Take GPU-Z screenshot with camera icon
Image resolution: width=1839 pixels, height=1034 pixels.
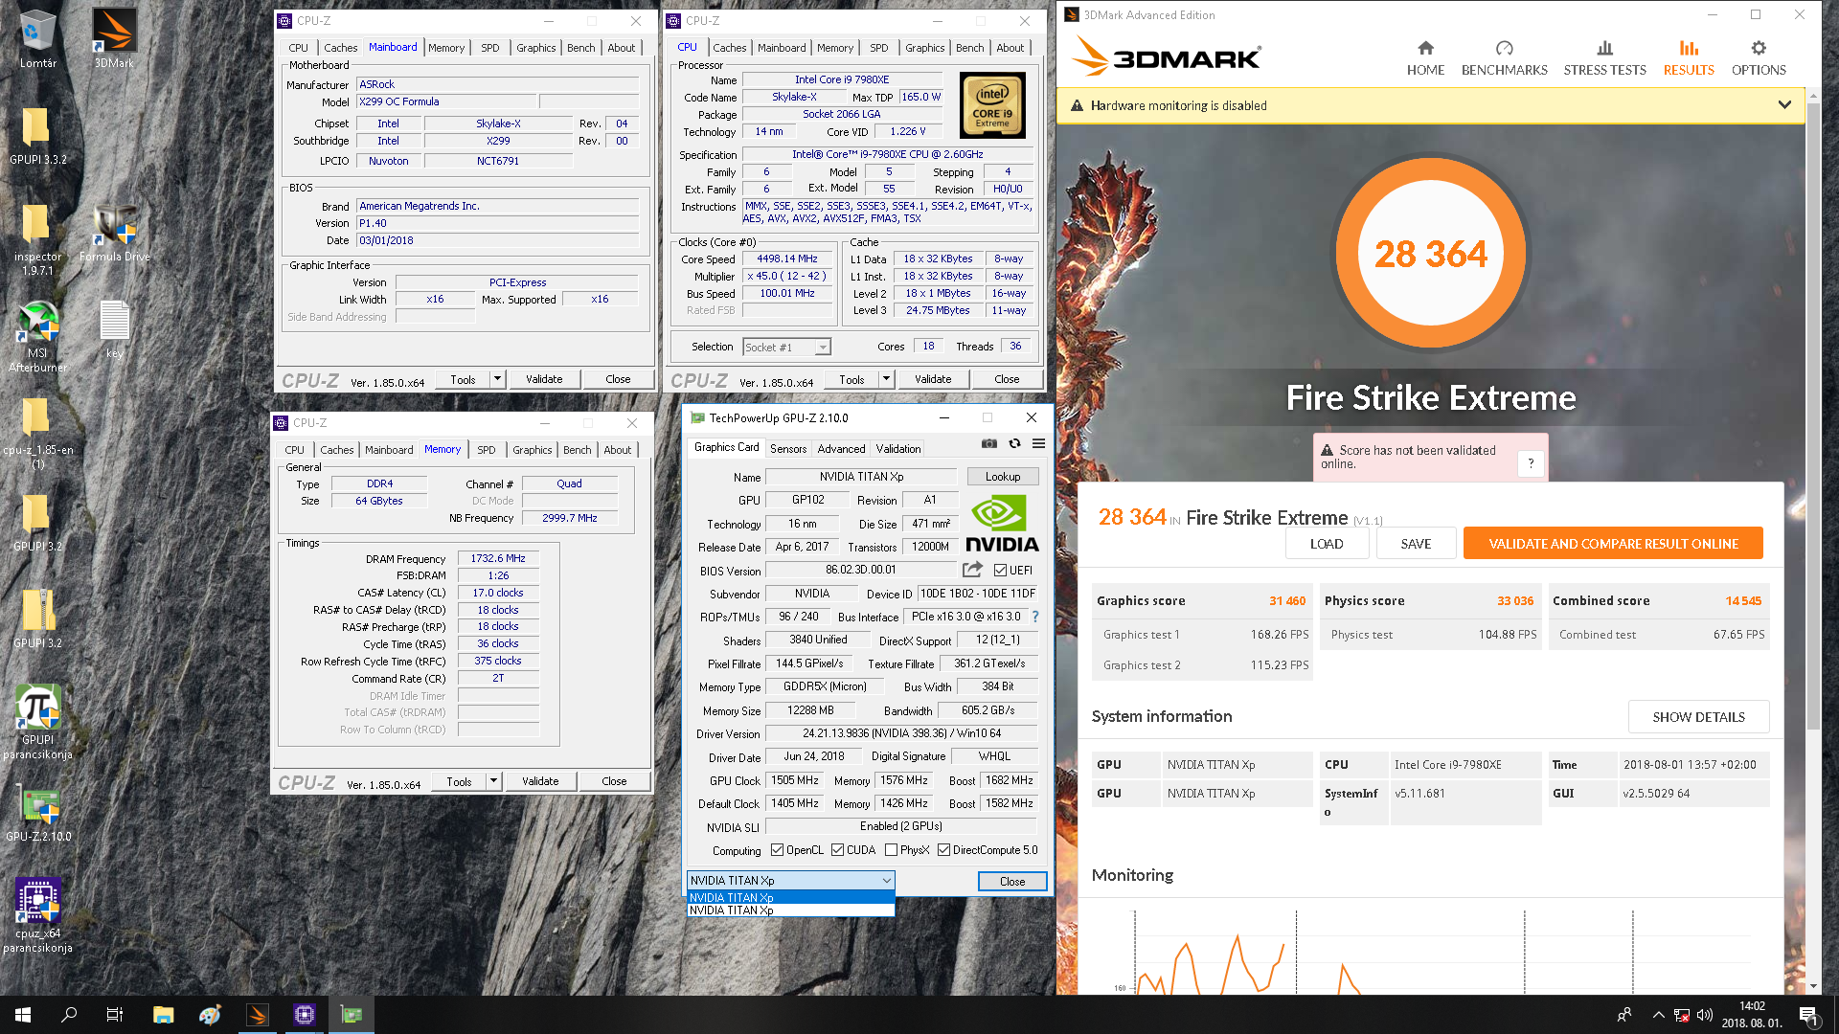pos(989,443)
